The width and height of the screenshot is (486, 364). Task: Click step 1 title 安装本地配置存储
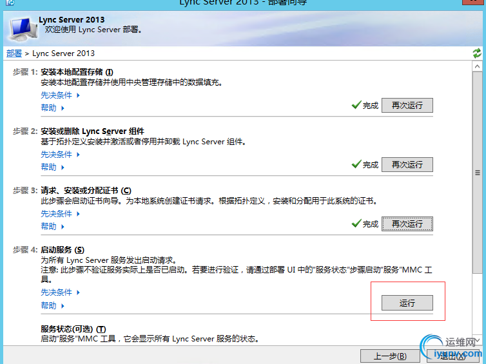coord(77,72)
